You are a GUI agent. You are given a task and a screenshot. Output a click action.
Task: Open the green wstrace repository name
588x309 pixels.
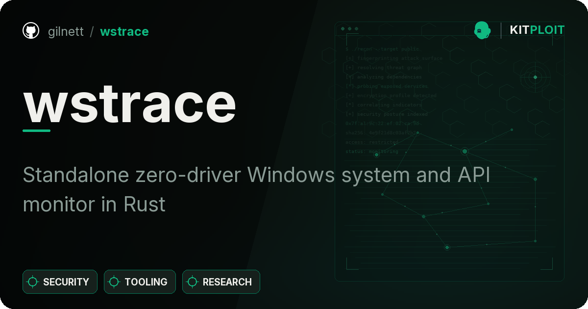click(124, 31)
